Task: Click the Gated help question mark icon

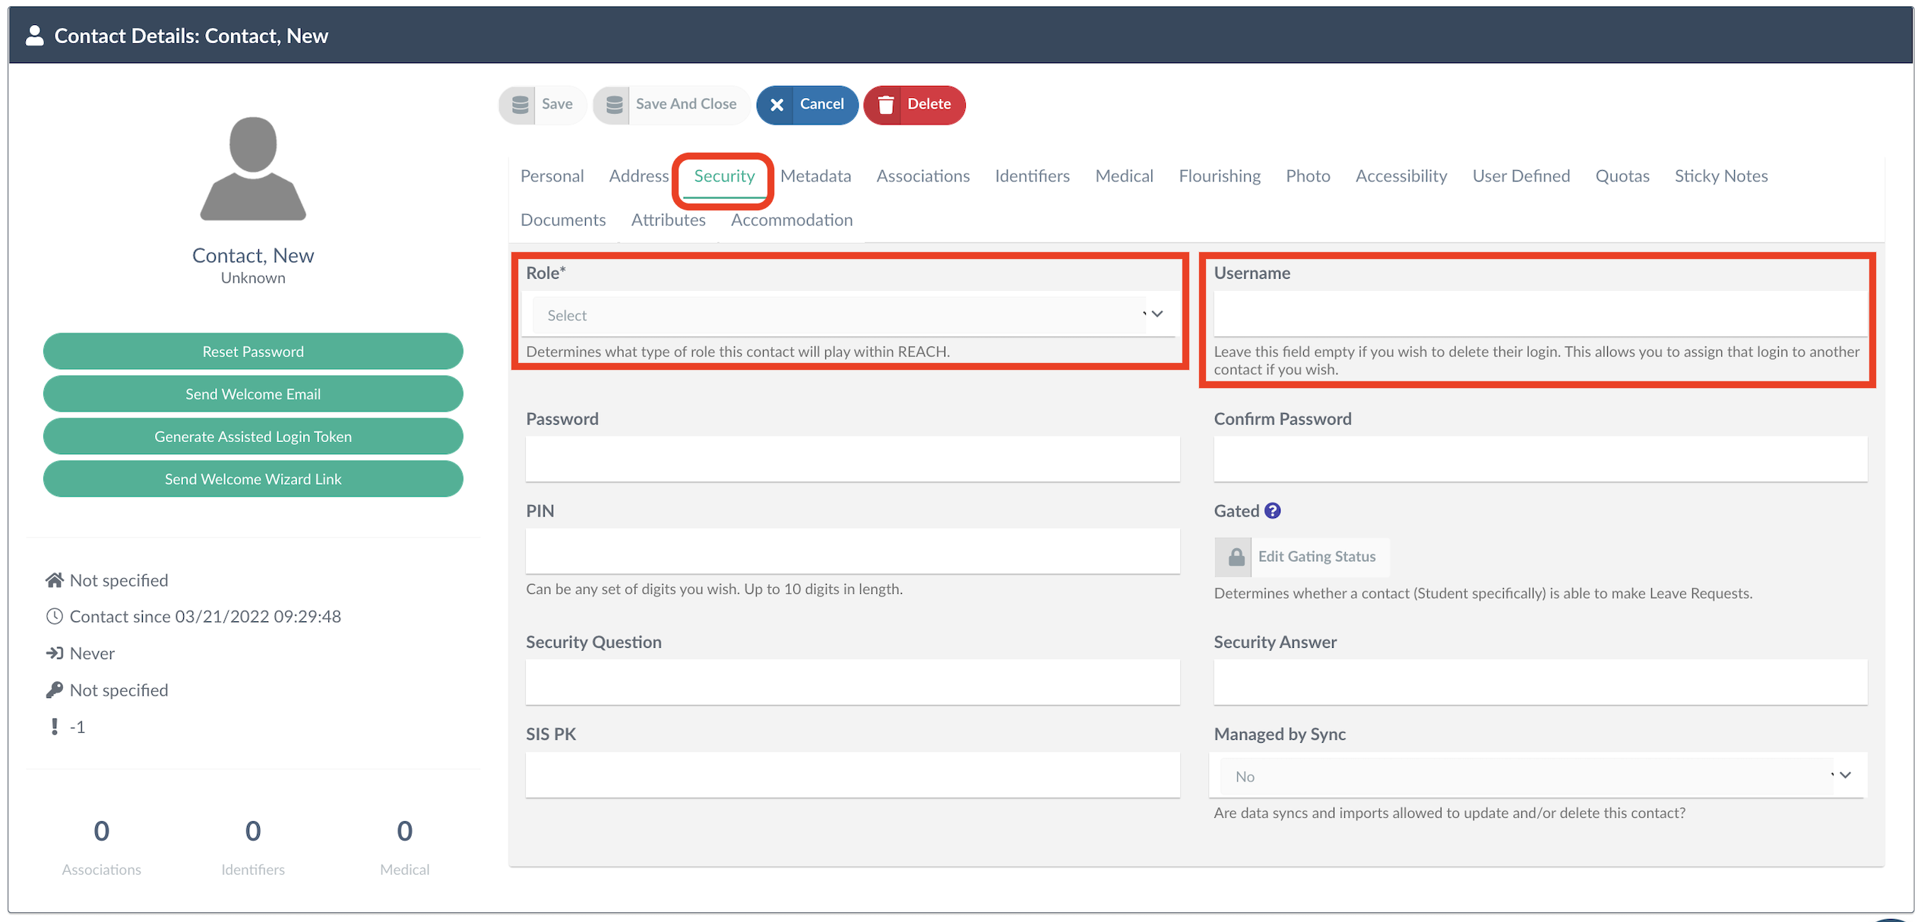Action: [1272, 511]
